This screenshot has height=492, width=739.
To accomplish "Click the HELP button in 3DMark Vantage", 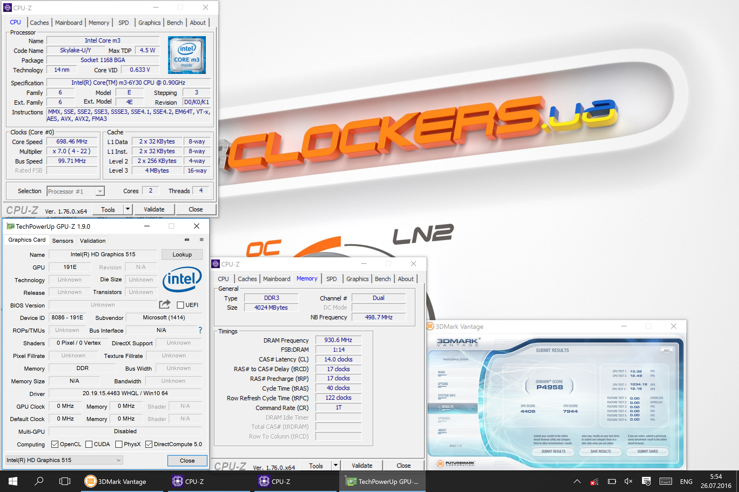I will pyautogui.click(x=666, y=350).
